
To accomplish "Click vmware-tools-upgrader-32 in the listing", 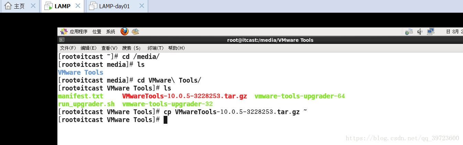I will 167,104.
